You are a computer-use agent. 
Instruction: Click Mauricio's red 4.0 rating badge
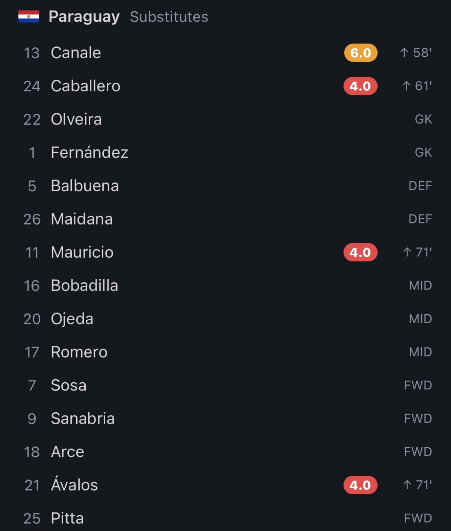pos(360,252)
